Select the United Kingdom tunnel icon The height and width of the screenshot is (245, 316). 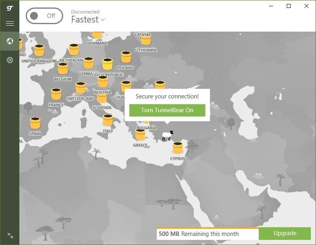[x=39, y=50]
